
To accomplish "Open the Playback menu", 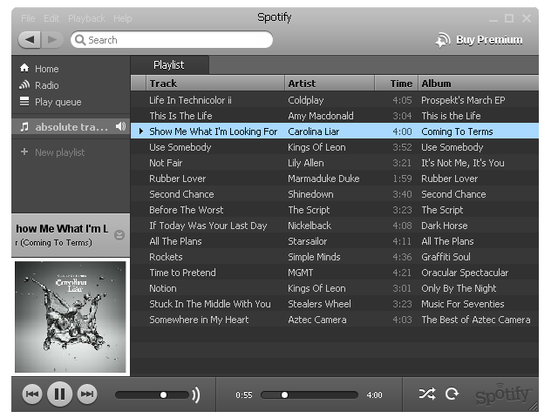I will click(86, 18).
